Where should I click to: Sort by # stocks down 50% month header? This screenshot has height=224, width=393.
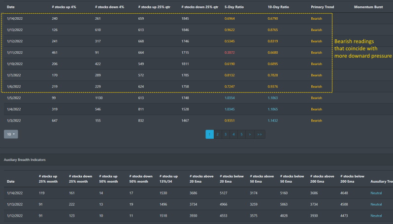(141, 179)
